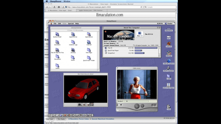Screen dimensions: 221x124
Task: Launch Internet Explorer from the desktop
Action: (x=169, y=61)
